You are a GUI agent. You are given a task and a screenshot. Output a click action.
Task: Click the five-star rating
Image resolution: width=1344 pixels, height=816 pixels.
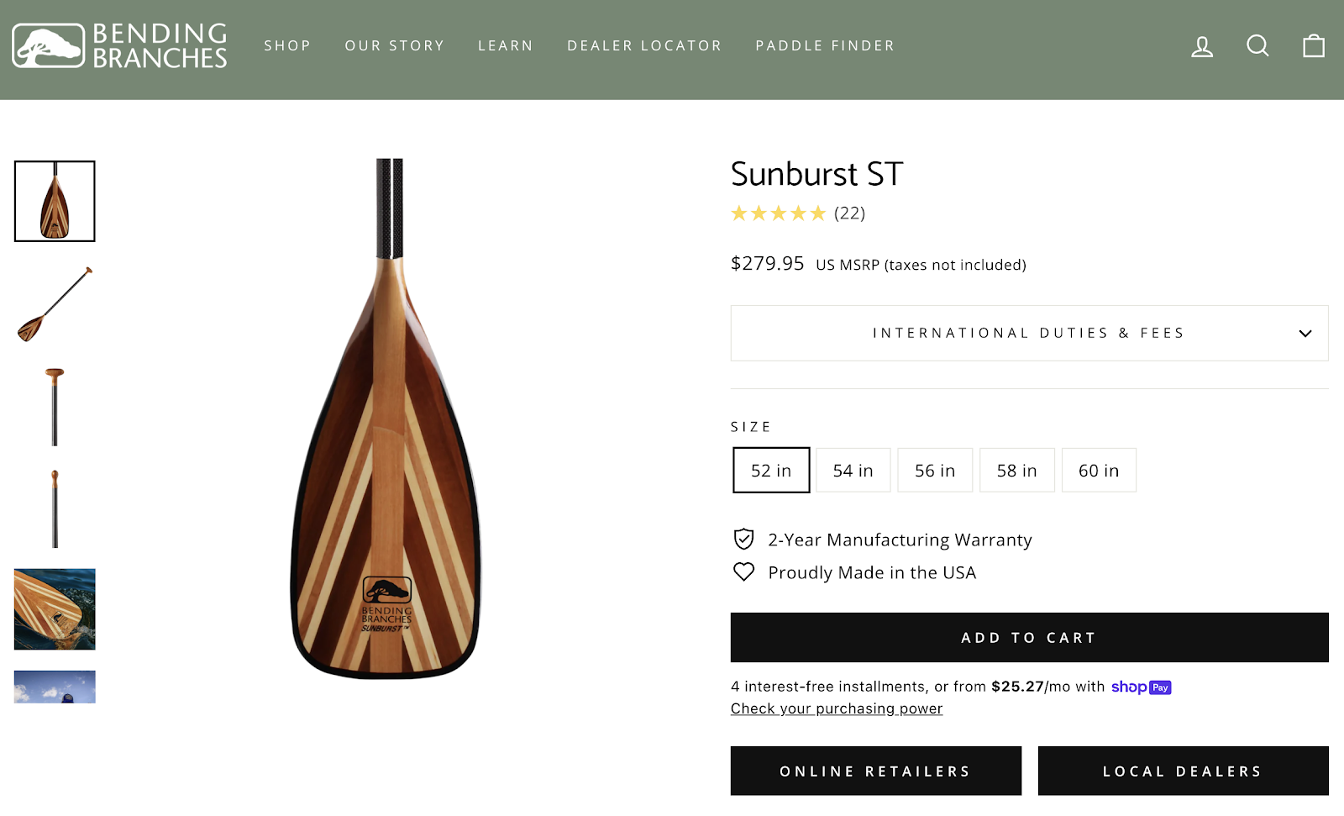pos(778,213)
